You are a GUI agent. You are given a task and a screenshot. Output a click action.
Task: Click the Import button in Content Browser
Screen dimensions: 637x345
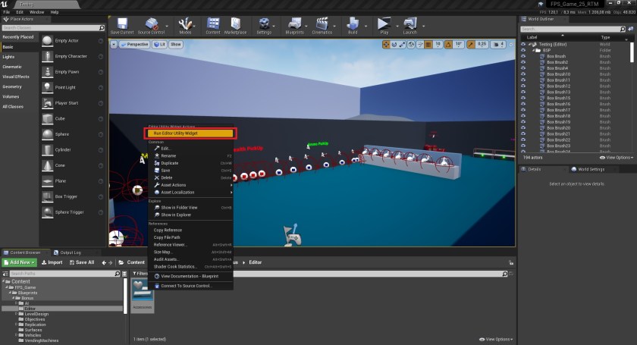tap(52, 262)
